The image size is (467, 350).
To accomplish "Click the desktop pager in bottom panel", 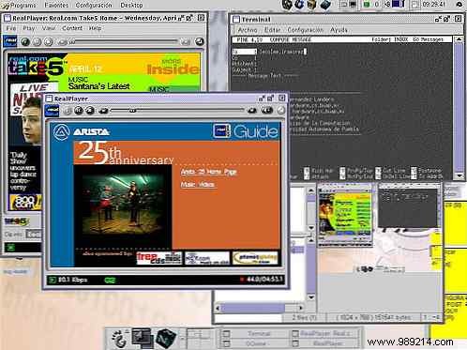I will (198, 338).
